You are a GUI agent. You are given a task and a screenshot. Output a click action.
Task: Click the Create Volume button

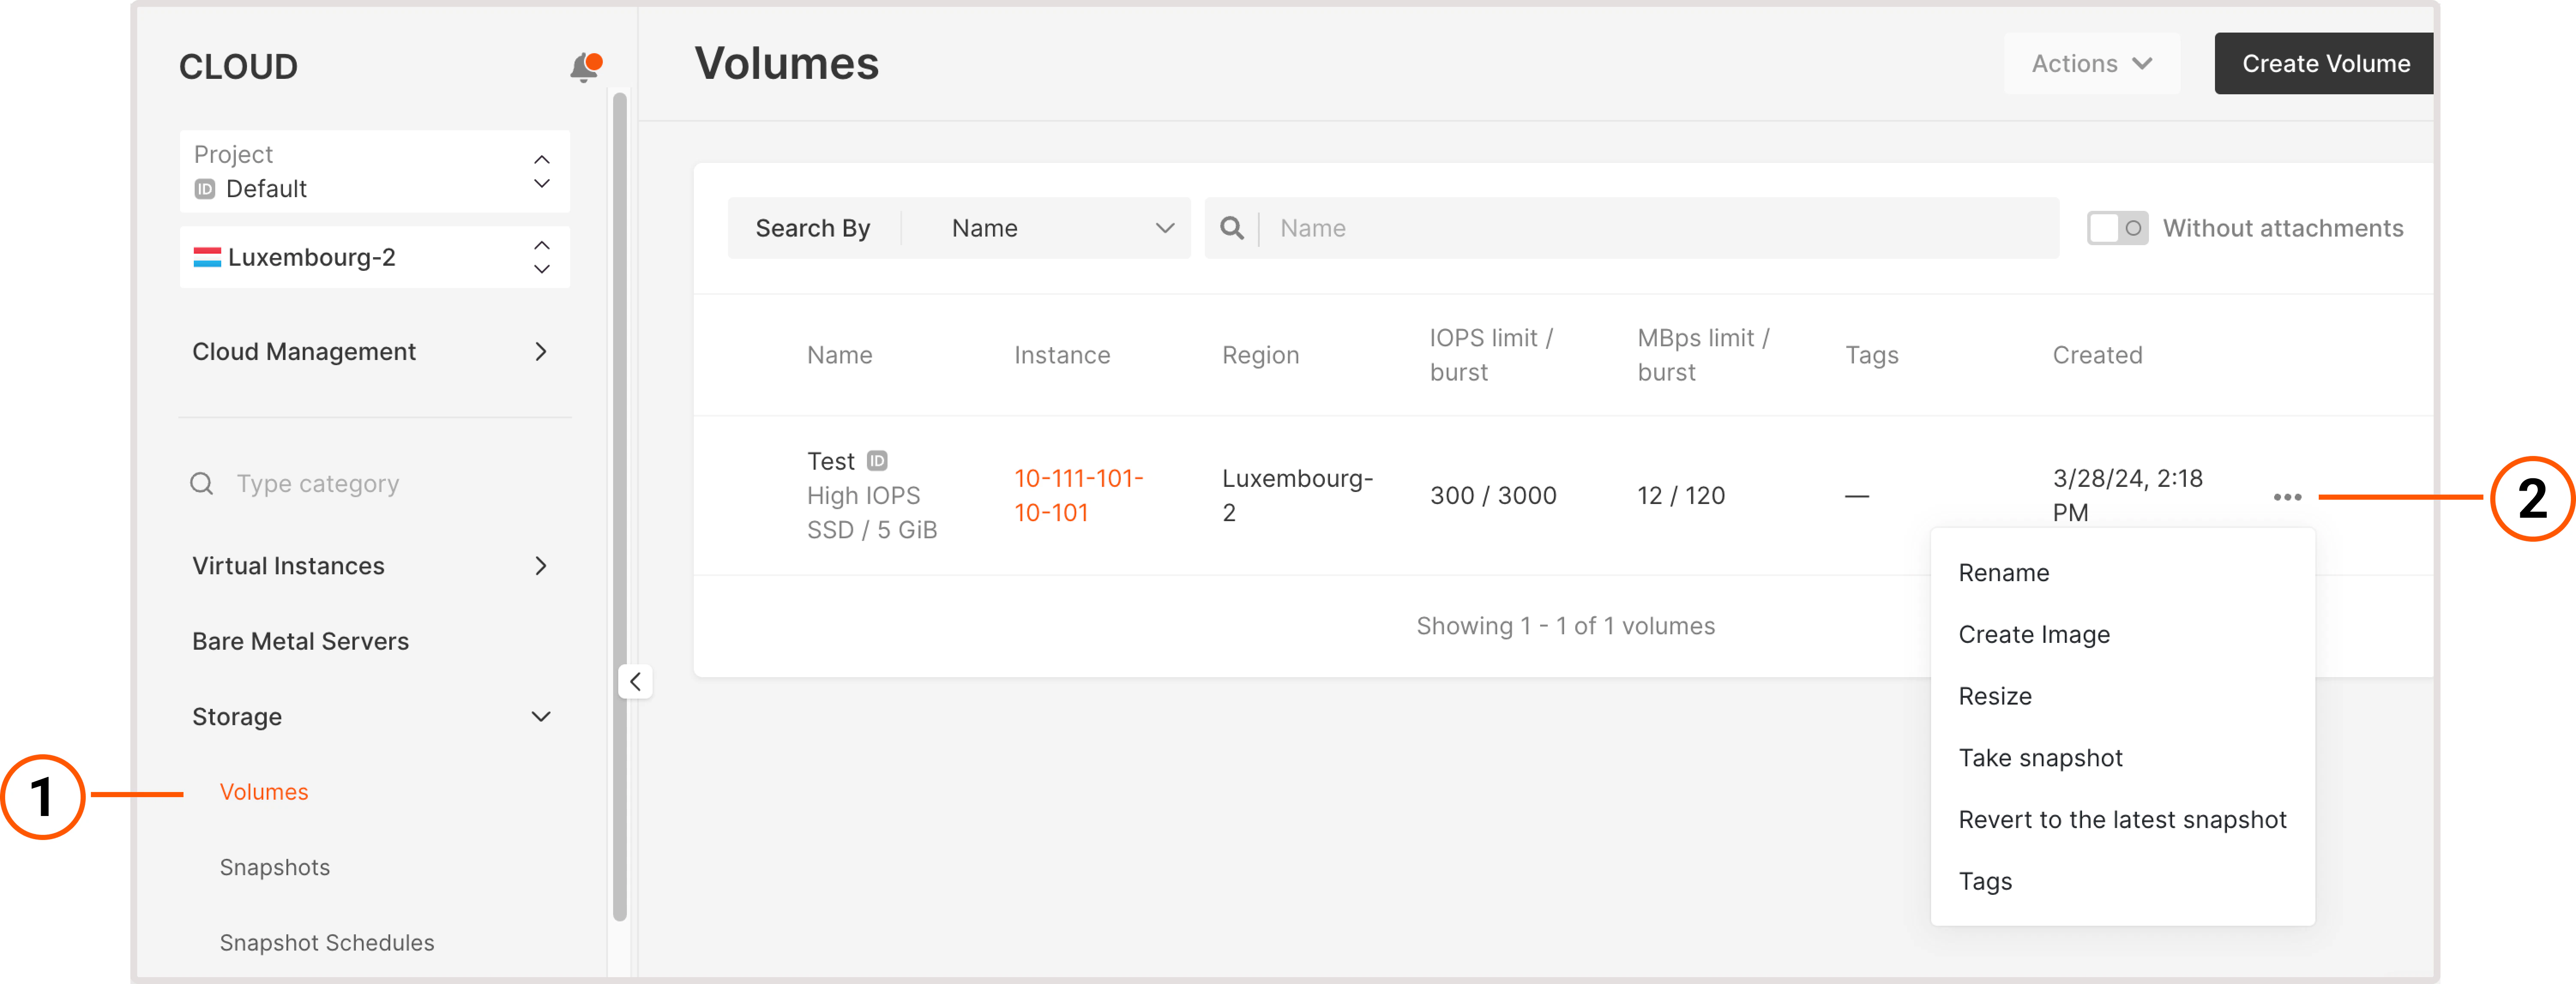pyautogui.click(x=2324, y=64)
